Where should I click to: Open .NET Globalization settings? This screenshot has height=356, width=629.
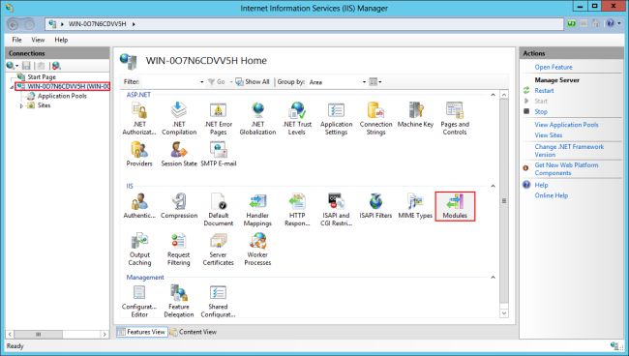pyautogui.click(x=257, y=119)
